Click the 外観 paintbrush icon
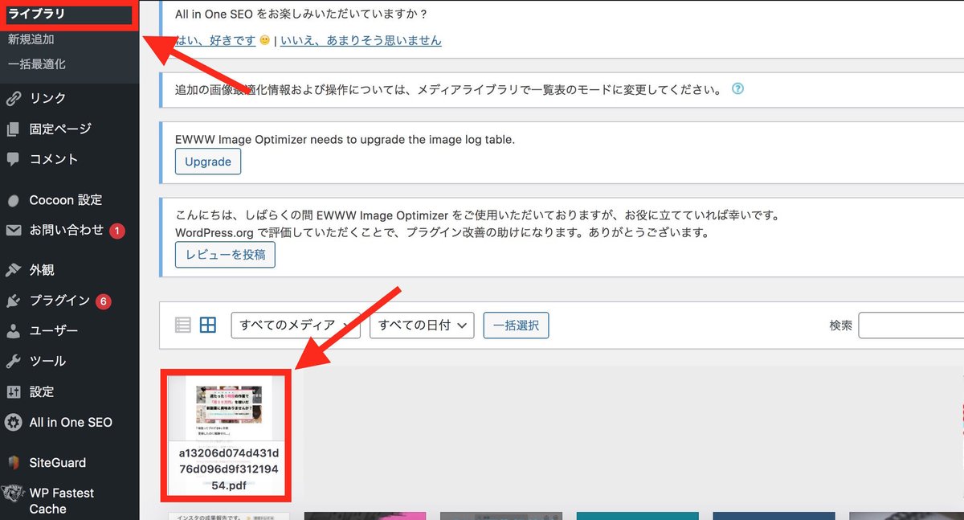The image size is (964, 520). (13, 270)
